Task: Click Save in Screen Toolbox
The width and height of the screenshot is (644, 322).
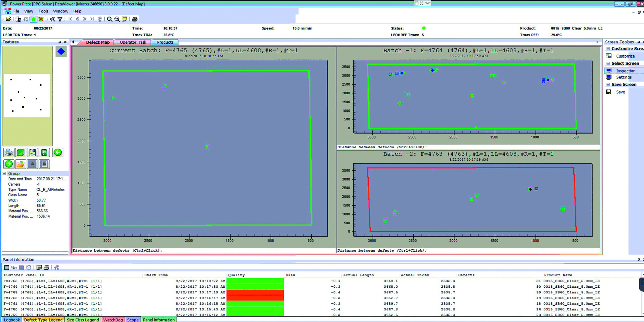Action: click(620, 92)
